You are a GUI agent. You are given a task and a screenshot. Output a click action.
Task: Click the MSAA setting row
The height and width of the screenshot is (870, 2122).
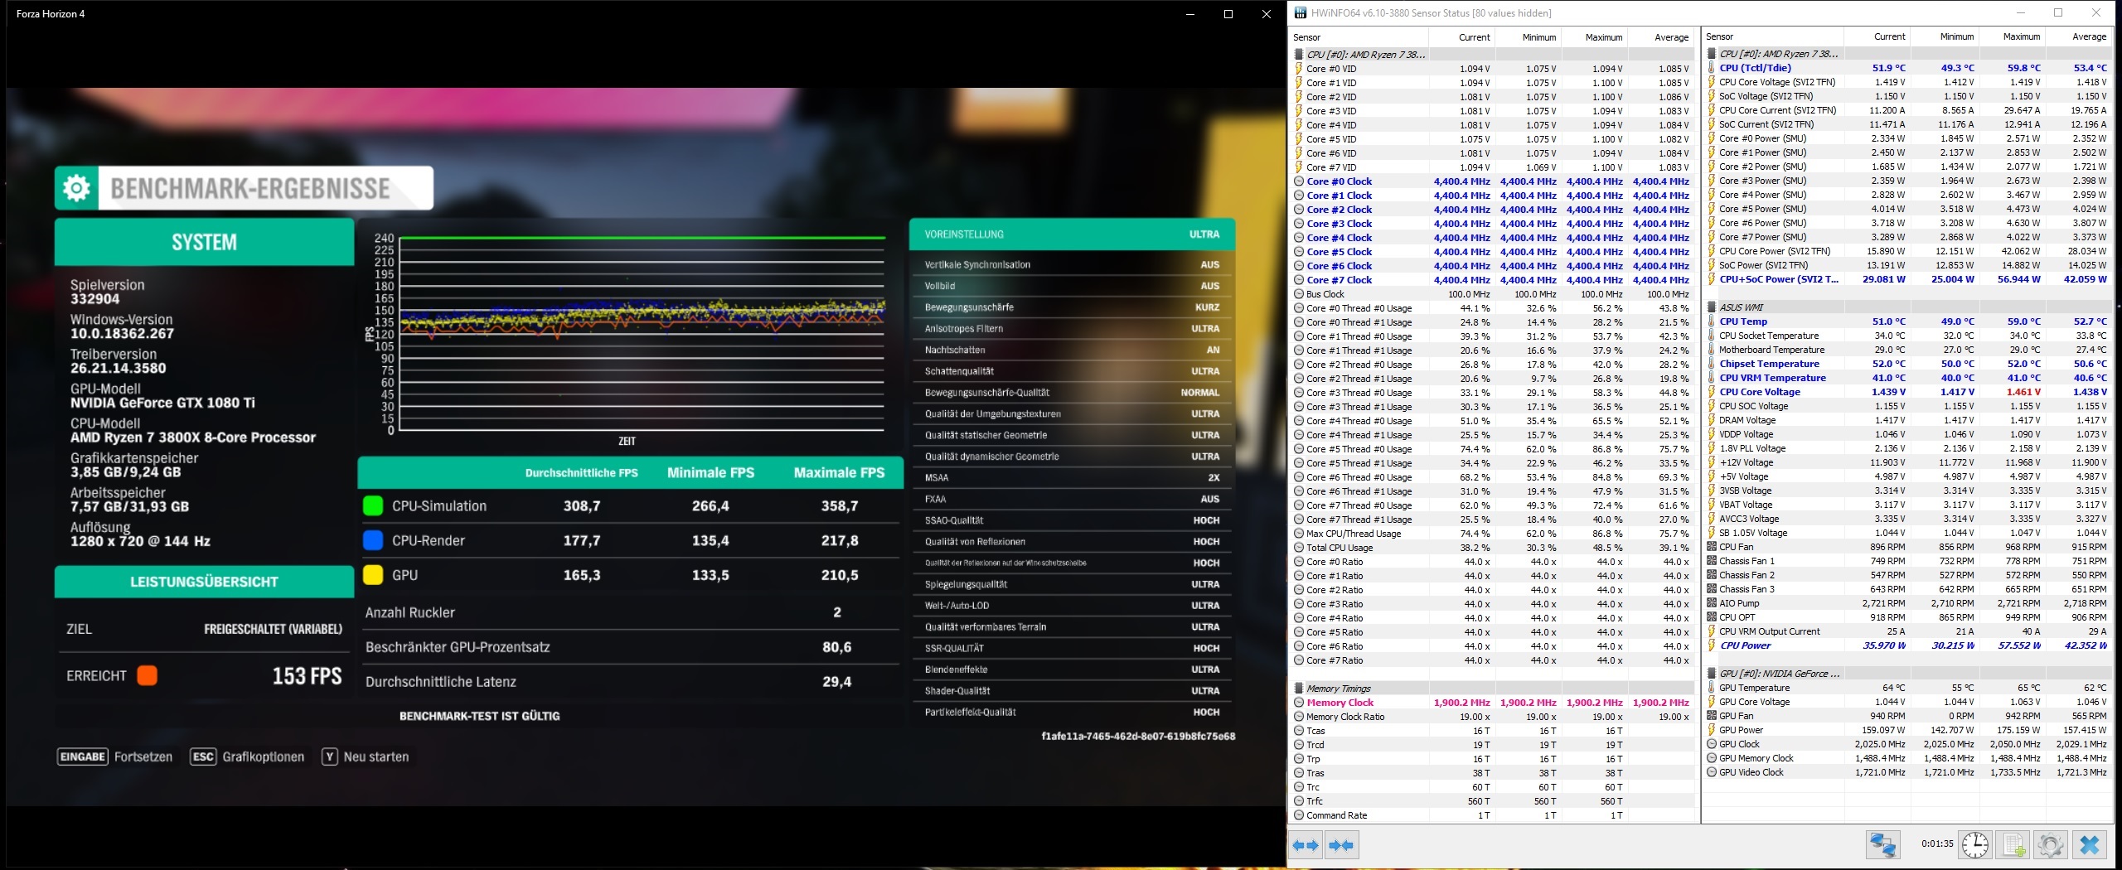tap(1072, 478)
